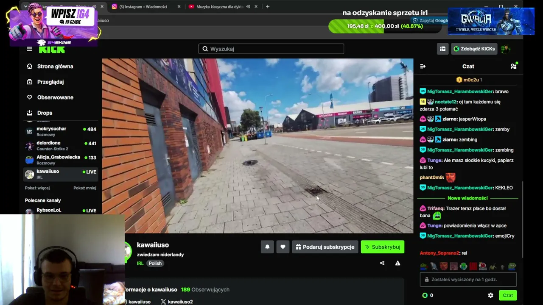543x305 pixels.
Task: Click the m0c2u pinned gifter badge
Action: coord(469,80)
